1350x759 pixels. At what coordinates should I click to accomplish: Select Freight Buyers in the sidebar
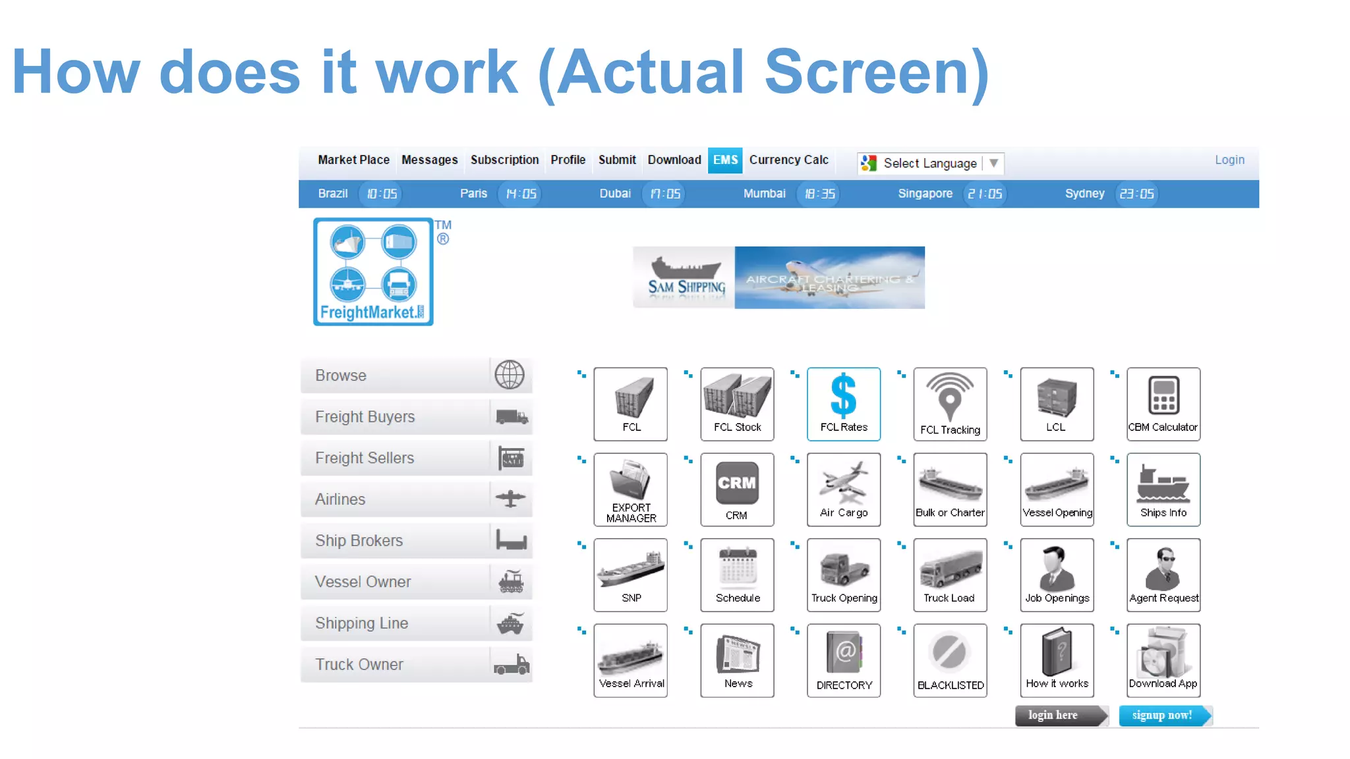(x=416, y=417)
